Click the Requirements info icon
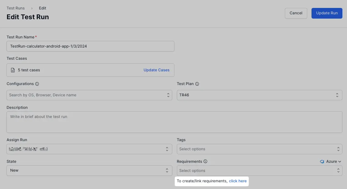Viewport: 347px width, 189px height. (x=205, y=162)
